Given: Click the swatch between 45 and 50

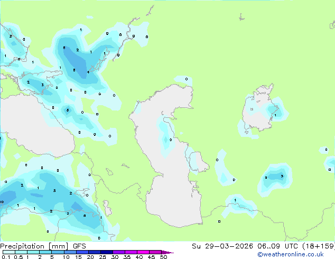Looking at the screenshot, I should tap(155, 252).
